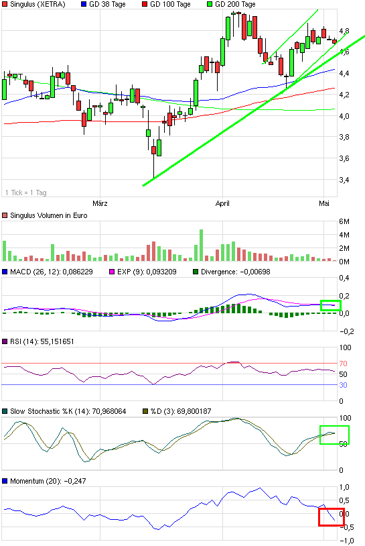Click the 1,0 Momentum axis value
The height and width of the screenshot is (546, 365).
click(x=344, y=487)
